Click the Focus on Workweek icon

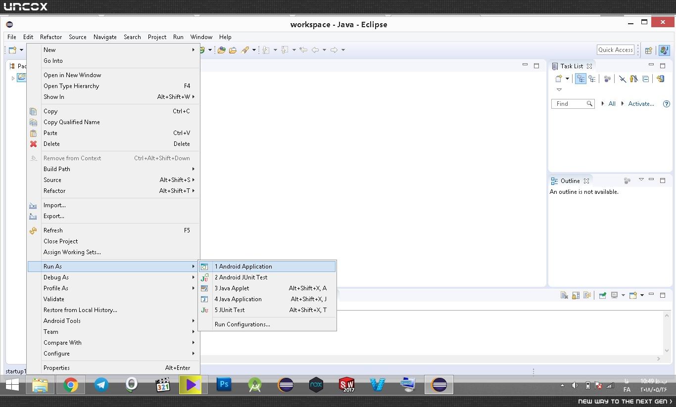(x=607, y=79)
